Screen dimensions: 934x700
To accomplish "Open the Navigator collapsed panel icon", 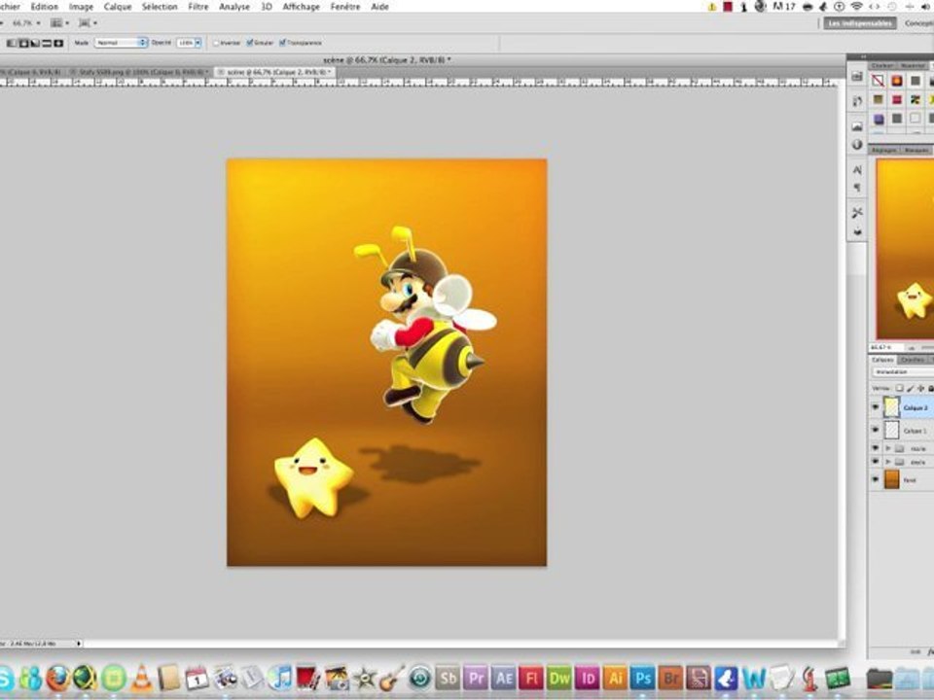I will click(x=857, y=126).
